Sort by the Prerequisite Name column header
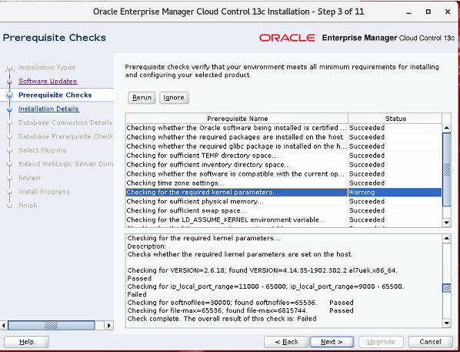This screenshot has height=352, width=460. [x=237, y=119]
